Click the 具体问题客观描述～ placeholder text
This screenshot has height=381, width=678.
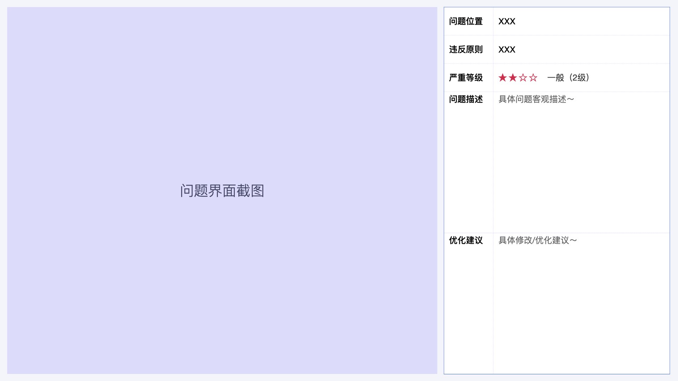(536, 99)
